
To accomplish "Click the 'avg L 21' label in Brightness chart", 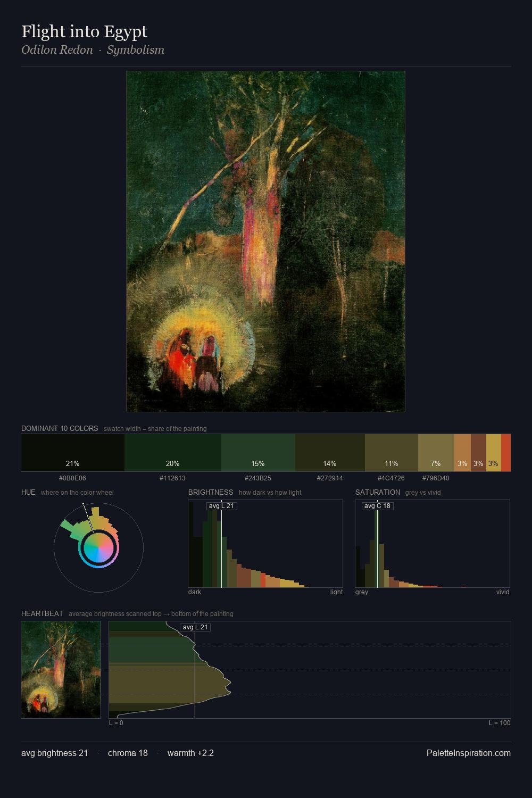I will (221, 506).
